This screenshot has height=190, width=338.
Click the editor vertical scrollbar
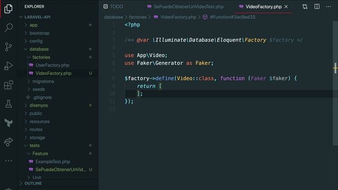335,83
